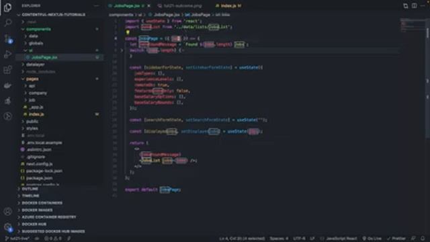Click JobsPage.jsx in the breadcrumb

point(167,15)
